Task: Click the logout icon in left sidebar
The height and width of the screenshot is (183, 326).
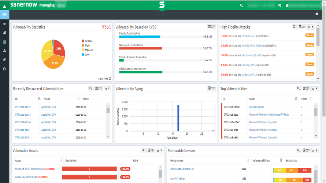Action: click(x=4, y=69)
